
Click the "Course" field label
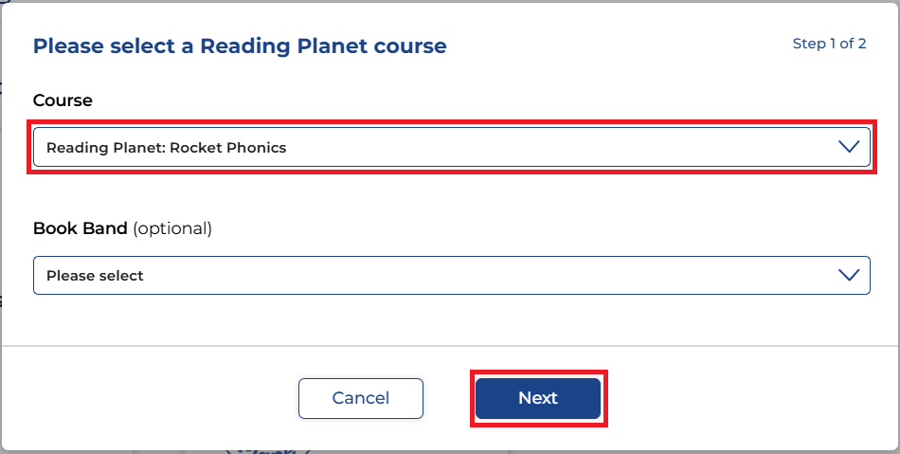coord(63,100)
